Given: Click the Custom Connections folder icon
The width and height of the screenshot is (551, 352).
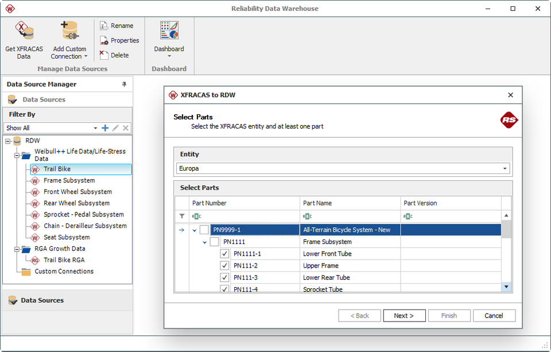Looking at the screenshot, I should (26, 272).
